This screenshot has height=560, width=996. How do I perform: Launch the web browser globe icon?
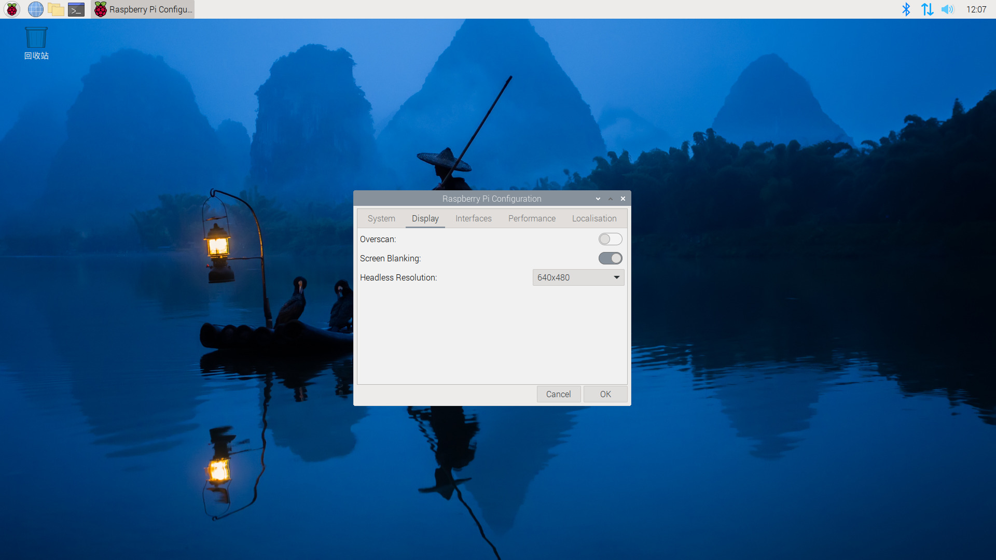[35, 9]
